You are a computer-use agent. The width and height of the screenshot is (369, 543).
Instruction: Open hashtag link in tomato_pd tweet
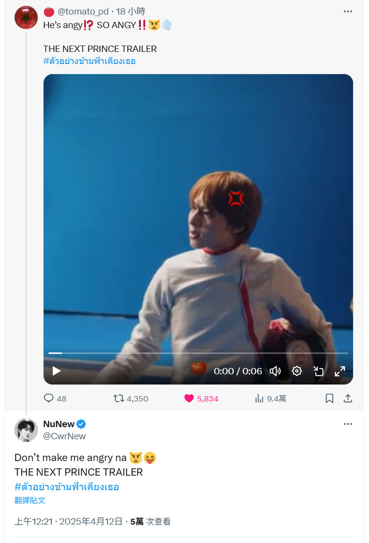click(89, 61)
